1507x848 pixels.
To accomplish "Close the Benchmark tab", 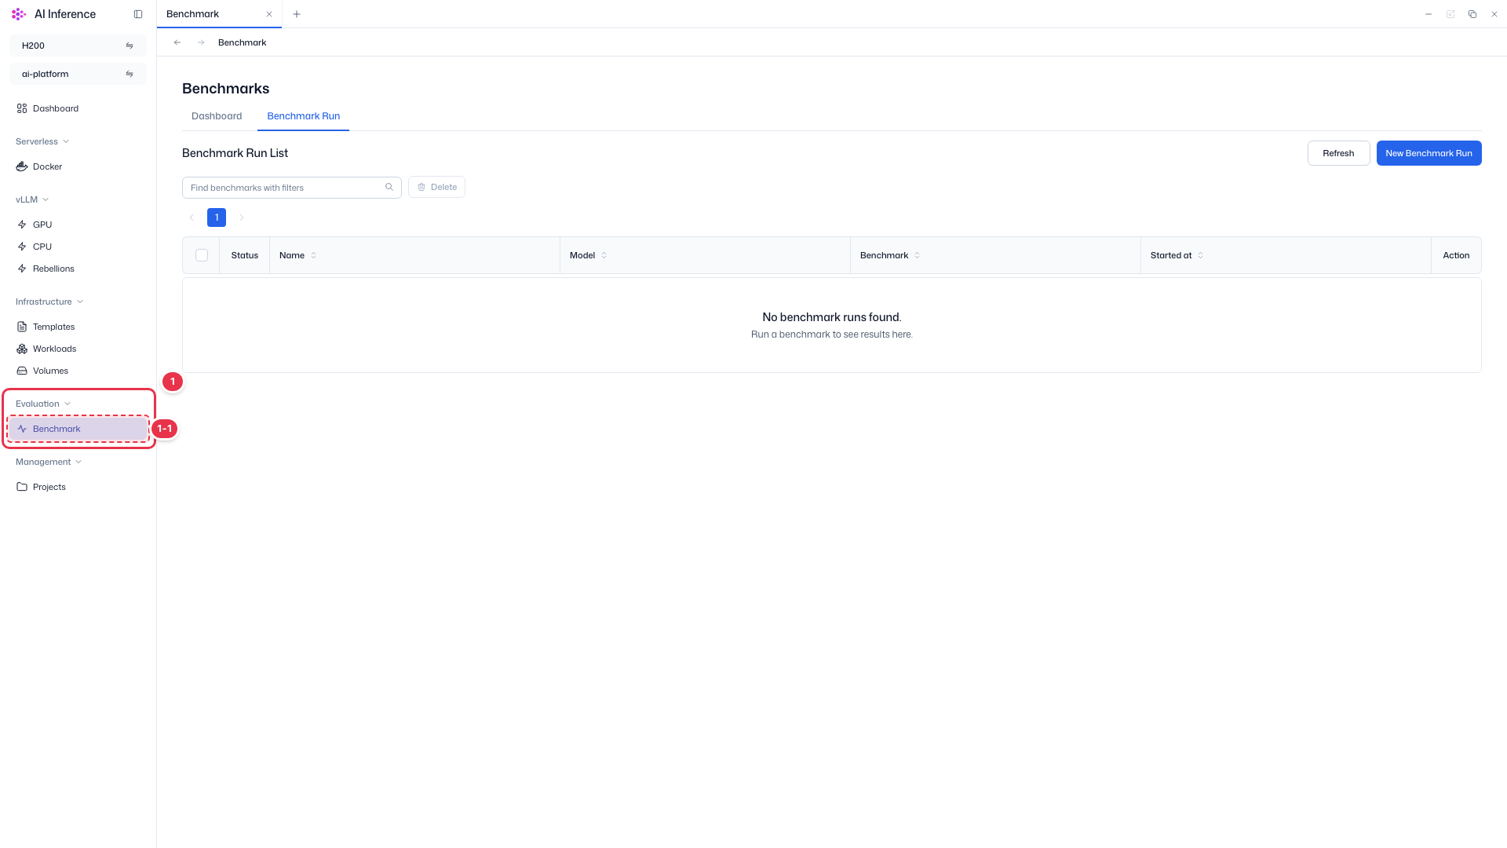I will [269, 14].
